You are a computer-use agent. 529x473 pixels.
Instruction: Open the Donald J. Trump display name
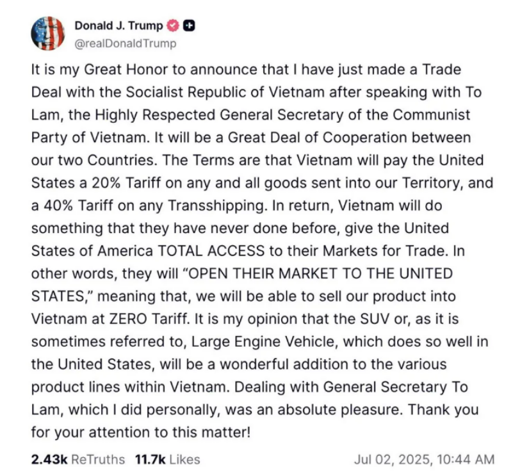click(x=118, y=26)
